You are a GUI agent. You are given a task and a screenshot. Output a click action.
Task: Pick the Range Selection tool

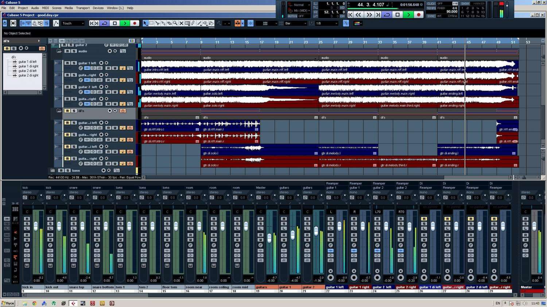152,23
